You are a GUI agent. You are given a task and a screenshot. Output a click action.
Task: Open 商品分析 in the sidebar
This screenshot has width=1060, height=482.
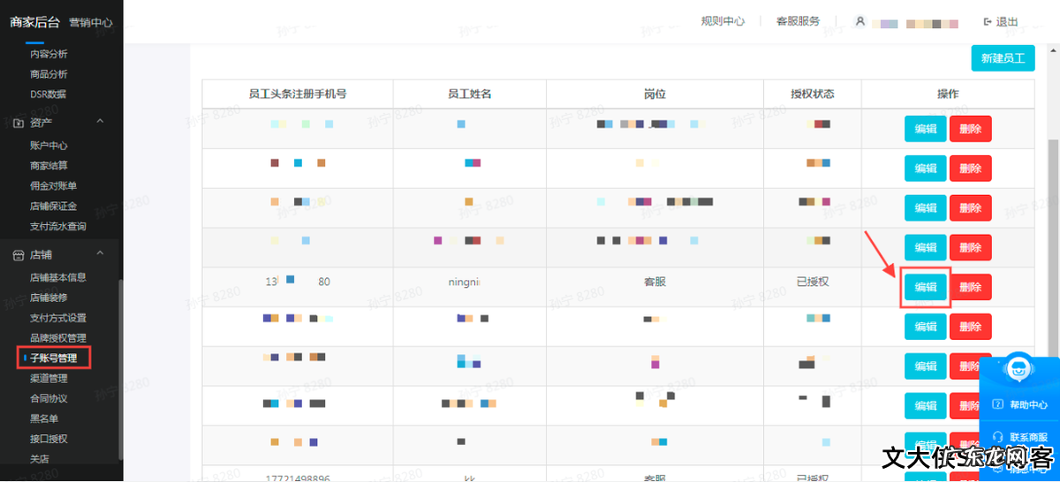click(49, 74)
